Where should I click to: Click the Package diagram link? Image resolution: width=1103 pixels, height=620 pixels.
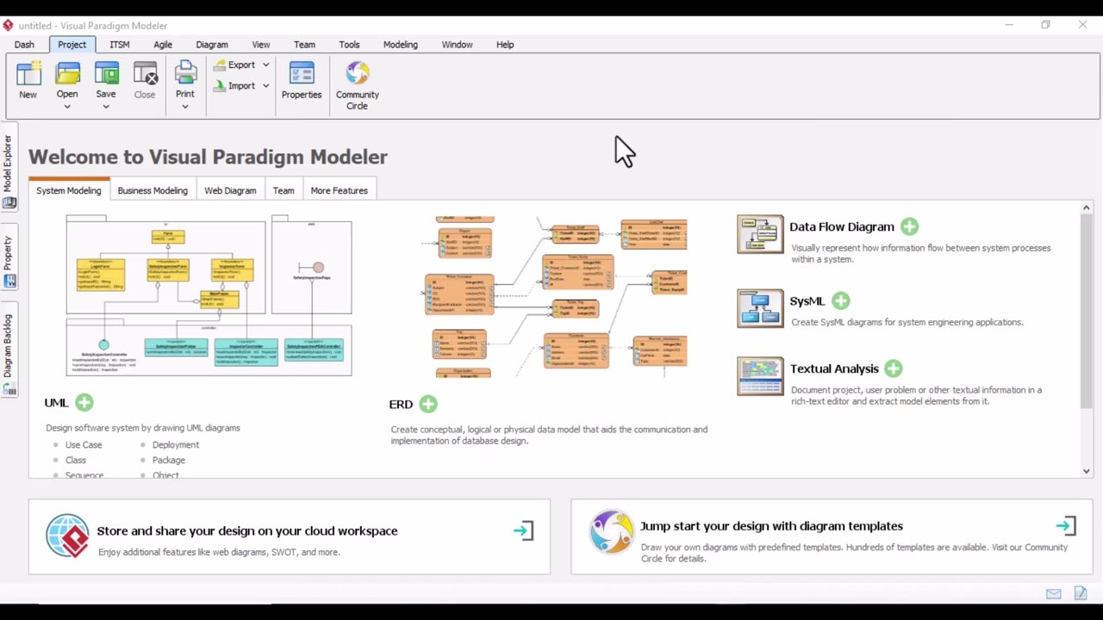point(169,461)
